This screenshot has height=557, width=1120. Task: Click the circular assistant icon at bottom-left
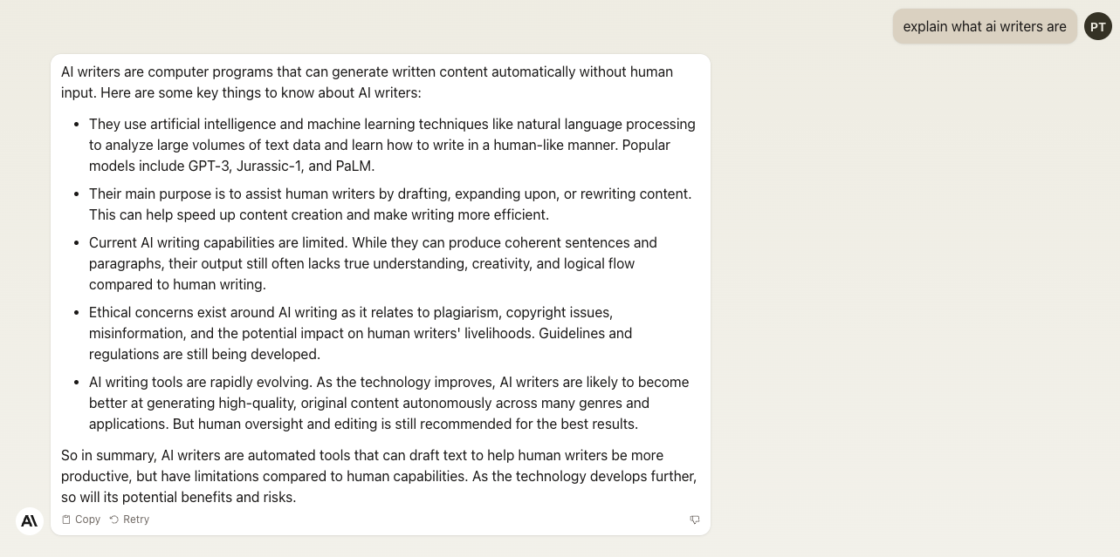coord(29,521)
